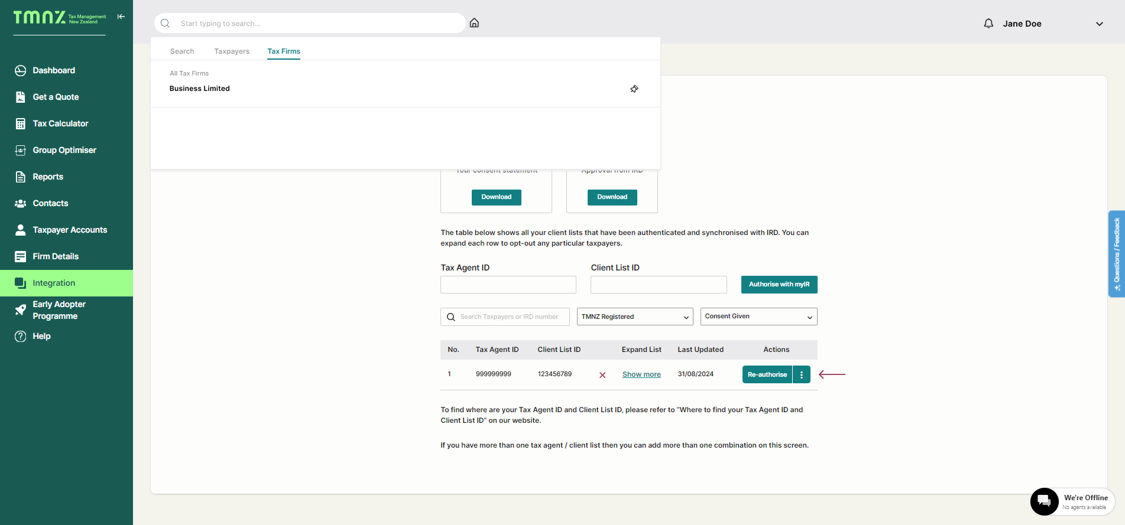
Task: Click the red X in the table row
Action: (602, 375)
